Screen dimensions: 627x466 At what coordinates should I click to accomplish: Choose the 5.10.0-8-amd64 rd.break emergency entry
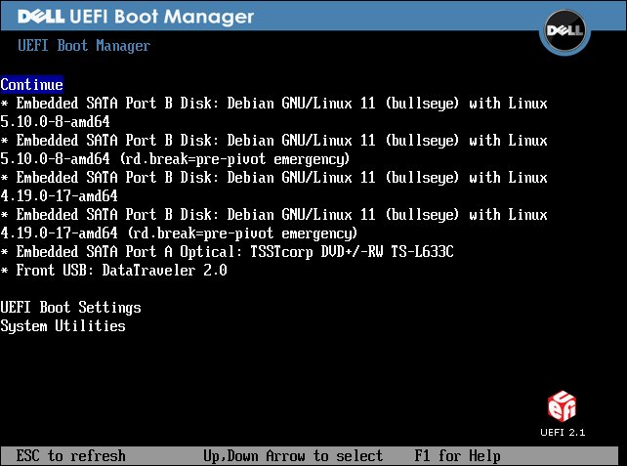(x=273, y=141)
